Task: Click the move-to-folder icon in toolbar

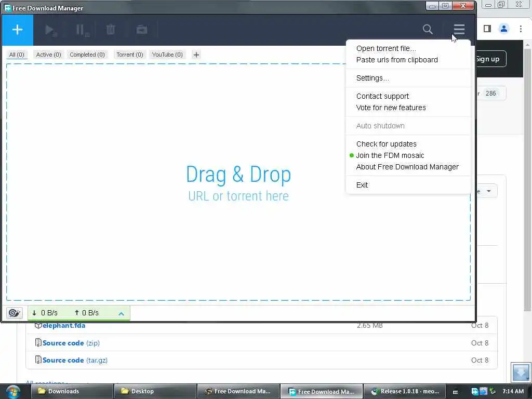Action: (142, 30)
